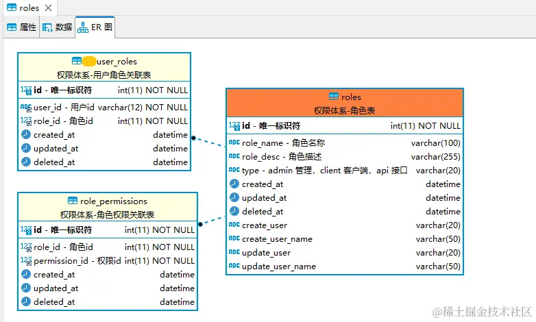This screenshot has width=536, height=322.
Task: Select the type - admin 管理 column
Action: 345,170
